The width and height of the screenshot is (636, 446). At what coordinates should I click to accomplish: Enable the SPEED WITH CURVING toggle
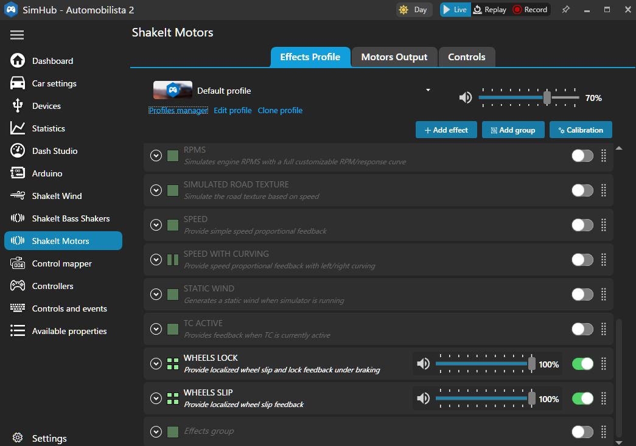(582, 259)
